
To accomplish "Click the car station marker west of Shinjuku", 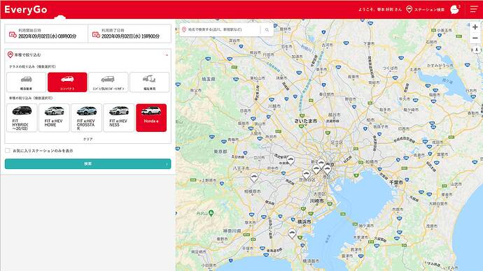I will coord(290,161).
